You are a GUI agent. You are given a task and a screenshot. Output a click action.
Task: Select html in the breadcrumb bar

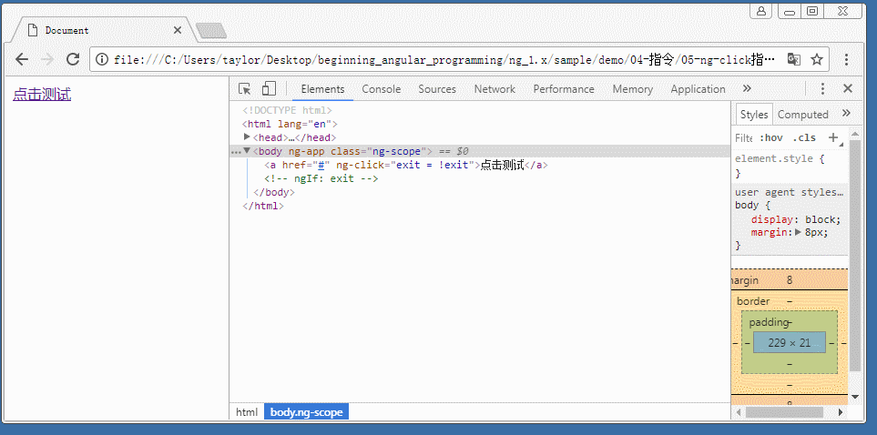[247, 412]
